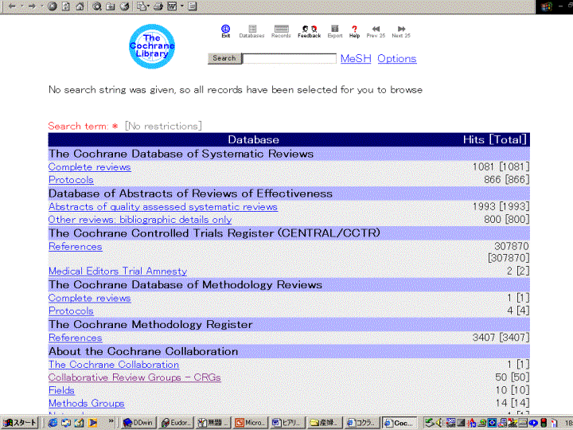Click the Print toolbar icon
The height and width of the screenshot is (430, 573).
point(158,6)
